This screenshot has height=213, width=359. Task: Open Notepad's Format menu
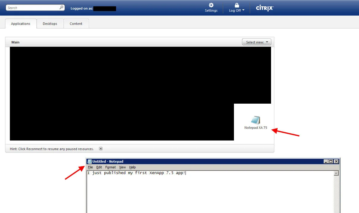pos(110,167)
